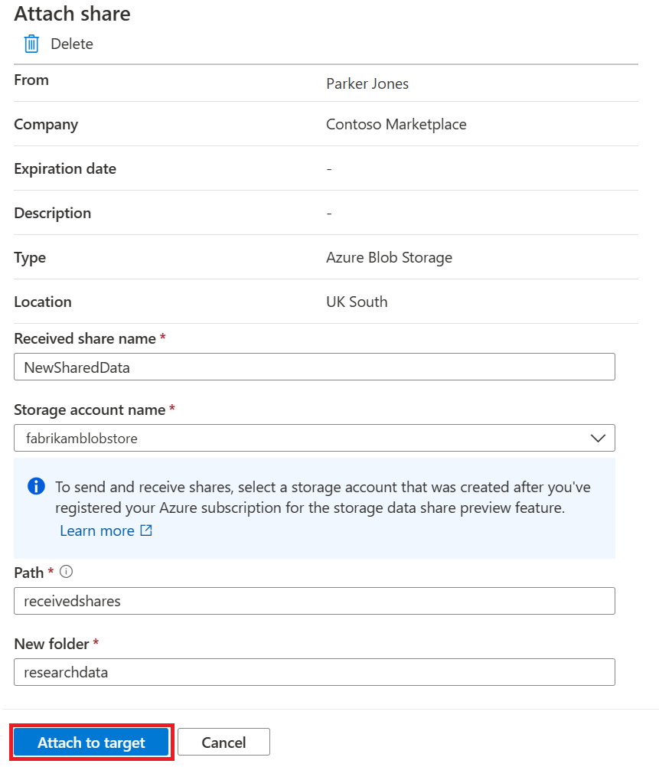
Task: Focus the Received share name field
Action: tap(314, 367)
